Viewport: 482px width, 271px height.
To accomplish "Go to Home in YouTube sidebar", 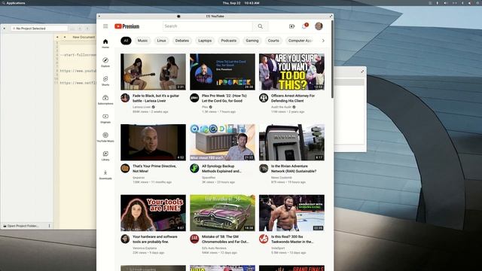I will click(105, 44).
